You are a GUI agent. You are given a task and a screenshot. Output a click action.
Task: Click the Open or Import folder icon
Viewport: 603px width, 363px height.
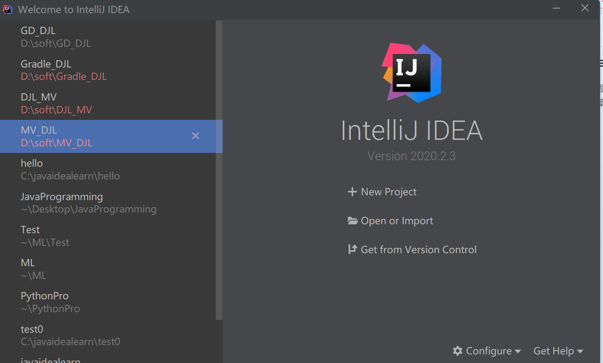(352, 220)
